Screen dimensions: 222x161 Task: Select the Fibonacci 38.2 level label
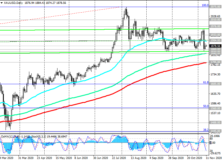click(x=206, y=130)
